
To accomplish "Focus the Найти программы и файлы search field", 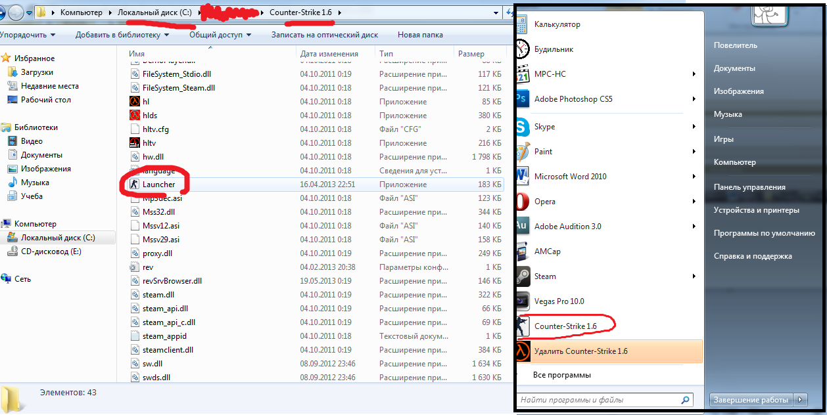I will [605, 399].
